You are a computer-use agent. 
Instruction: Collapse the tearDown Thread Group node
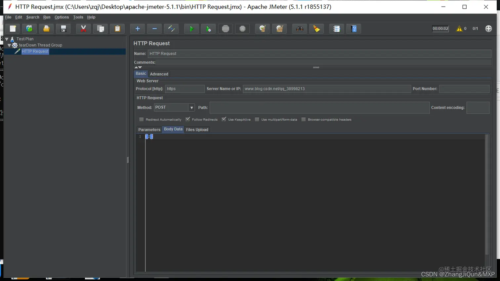9,45
